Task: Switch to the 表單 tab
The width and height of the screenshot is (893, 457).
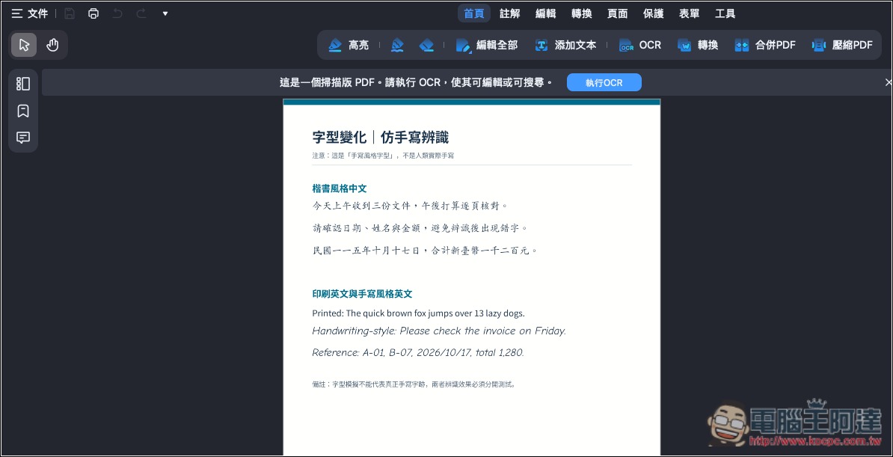Action: (689, 13)
